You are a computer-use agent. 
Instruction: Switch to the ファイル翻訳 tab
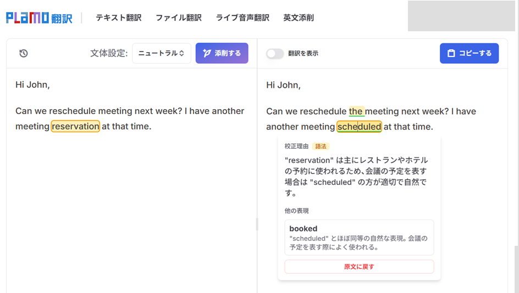[179, 18]
